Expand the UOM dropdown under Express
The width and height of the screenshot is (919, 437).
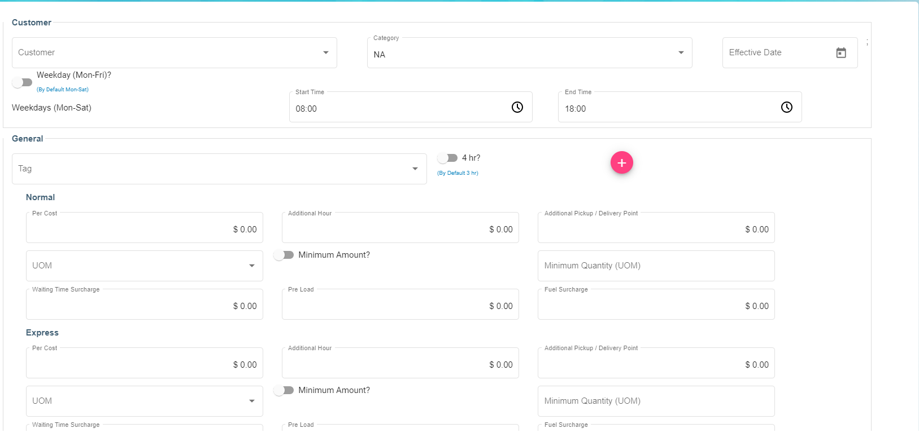coord(144,401)
